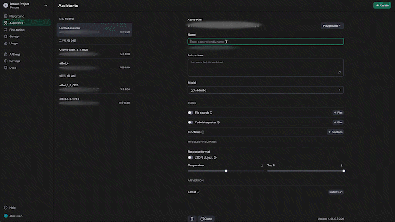Click the JSON object info icon

215,158
